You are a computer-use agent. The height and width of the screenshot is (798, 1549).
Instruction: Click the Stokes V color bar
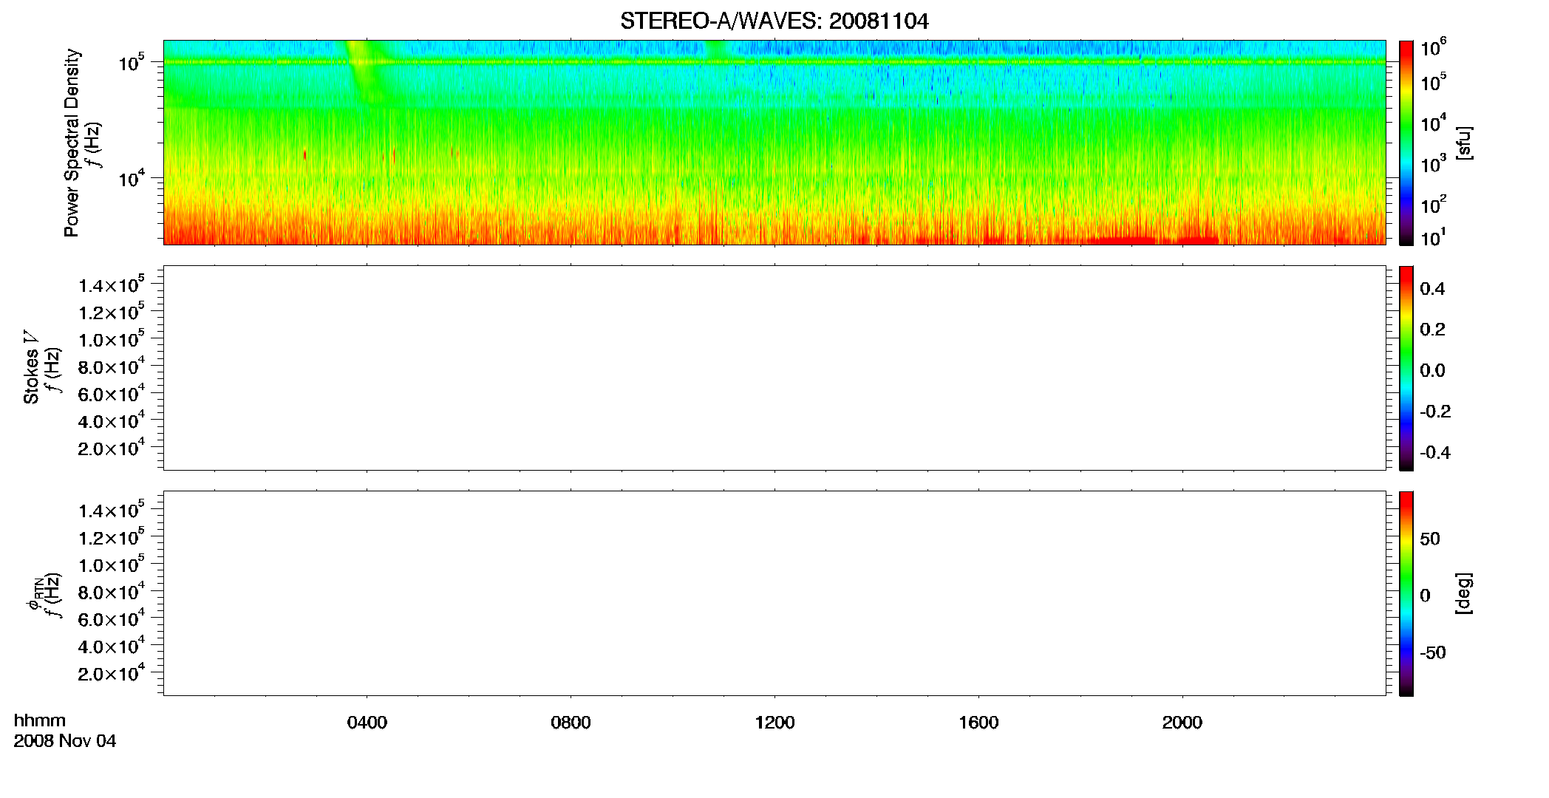1406,368
